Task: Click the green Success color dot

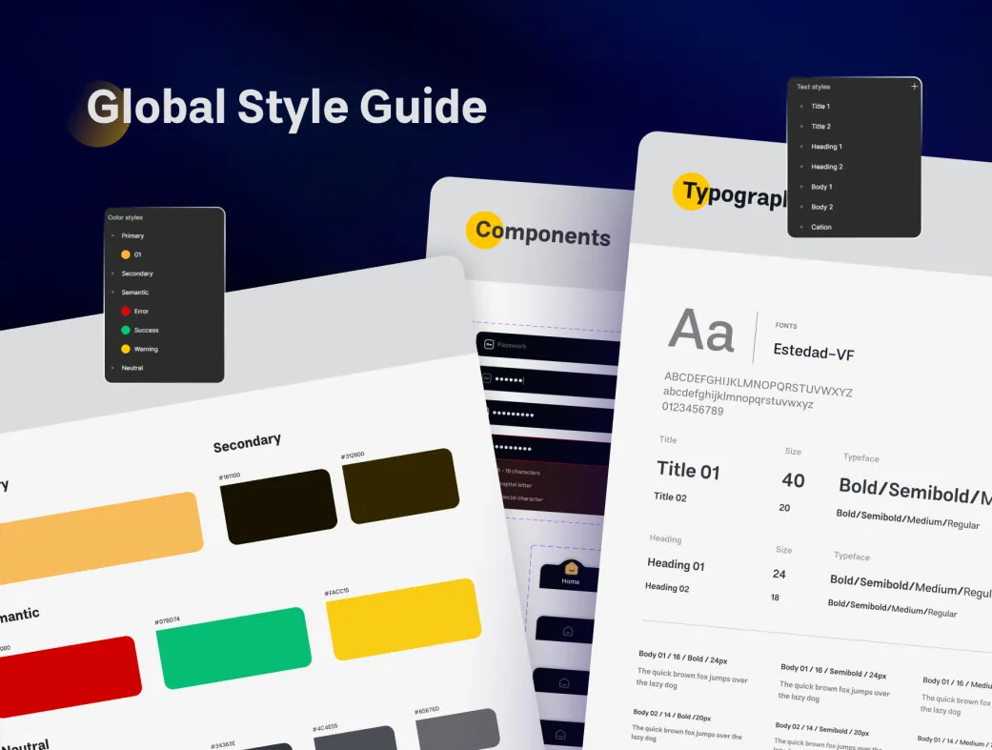Action: tap(126, 330)
